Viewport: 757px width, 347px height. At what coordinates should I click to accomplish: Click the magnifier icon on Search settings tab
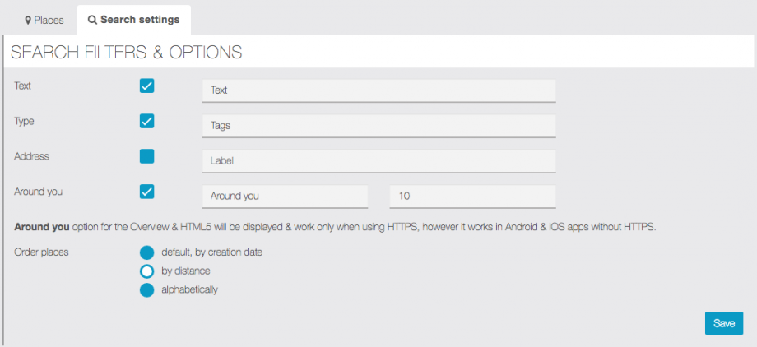coord(92,20)
